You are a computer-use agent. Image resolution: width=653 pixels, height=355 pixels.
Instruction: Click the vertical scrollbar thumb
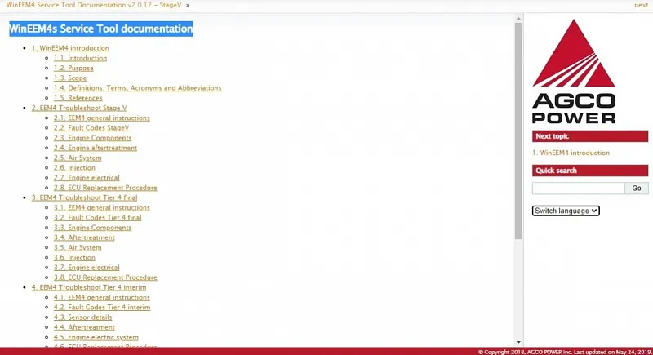(x=518, y=131)
